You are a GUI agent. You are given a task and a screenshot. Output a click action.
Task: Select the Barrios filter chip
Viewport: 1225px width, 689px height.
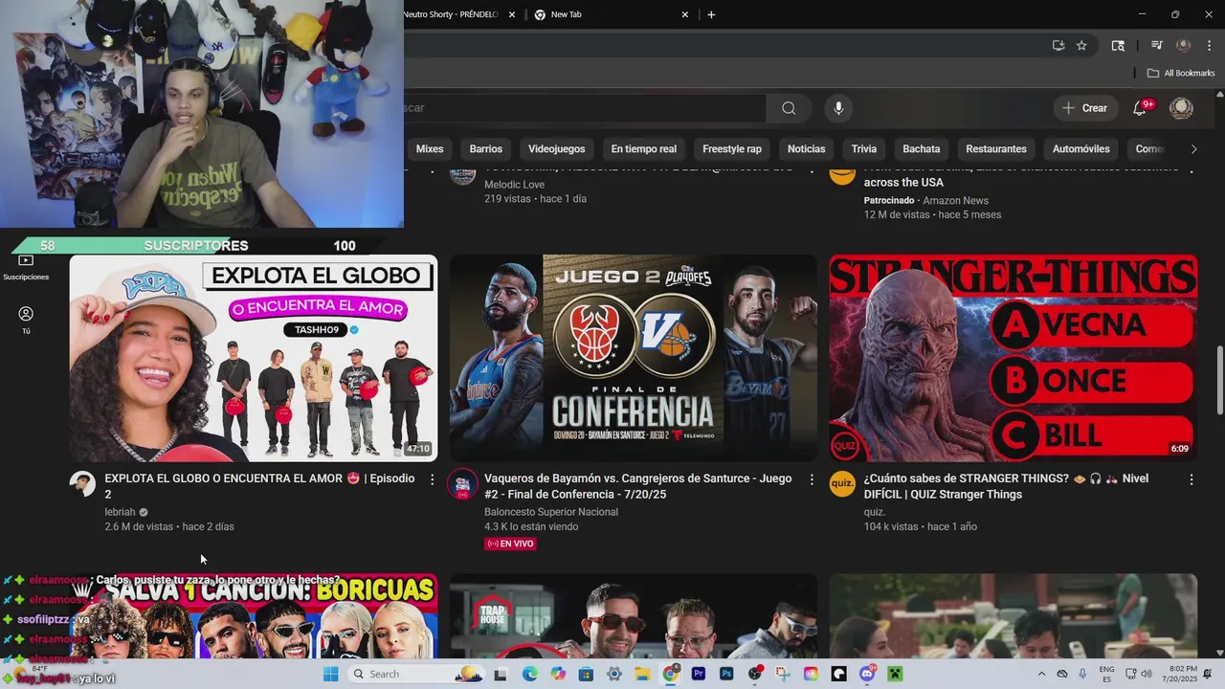point(486,148)
